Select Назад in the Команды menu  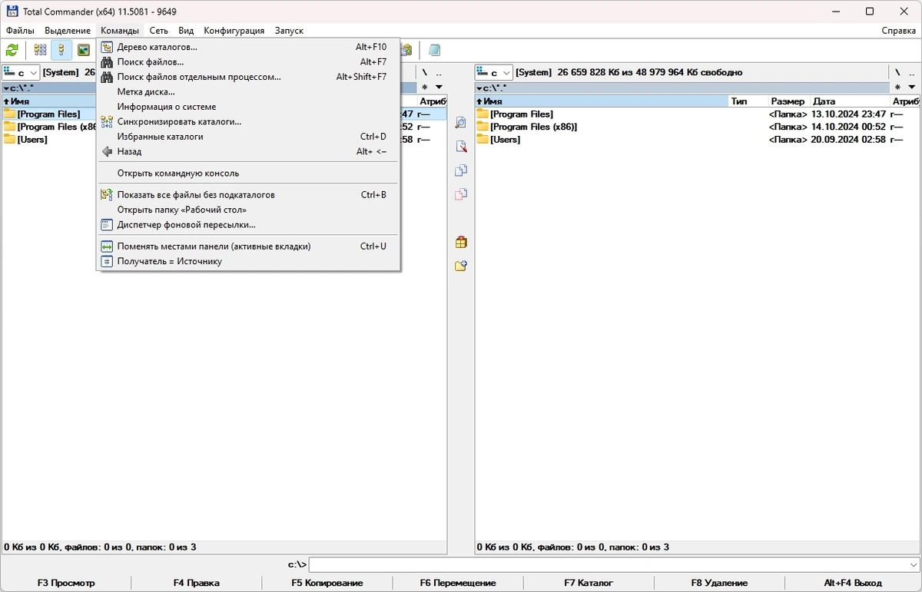248,151
